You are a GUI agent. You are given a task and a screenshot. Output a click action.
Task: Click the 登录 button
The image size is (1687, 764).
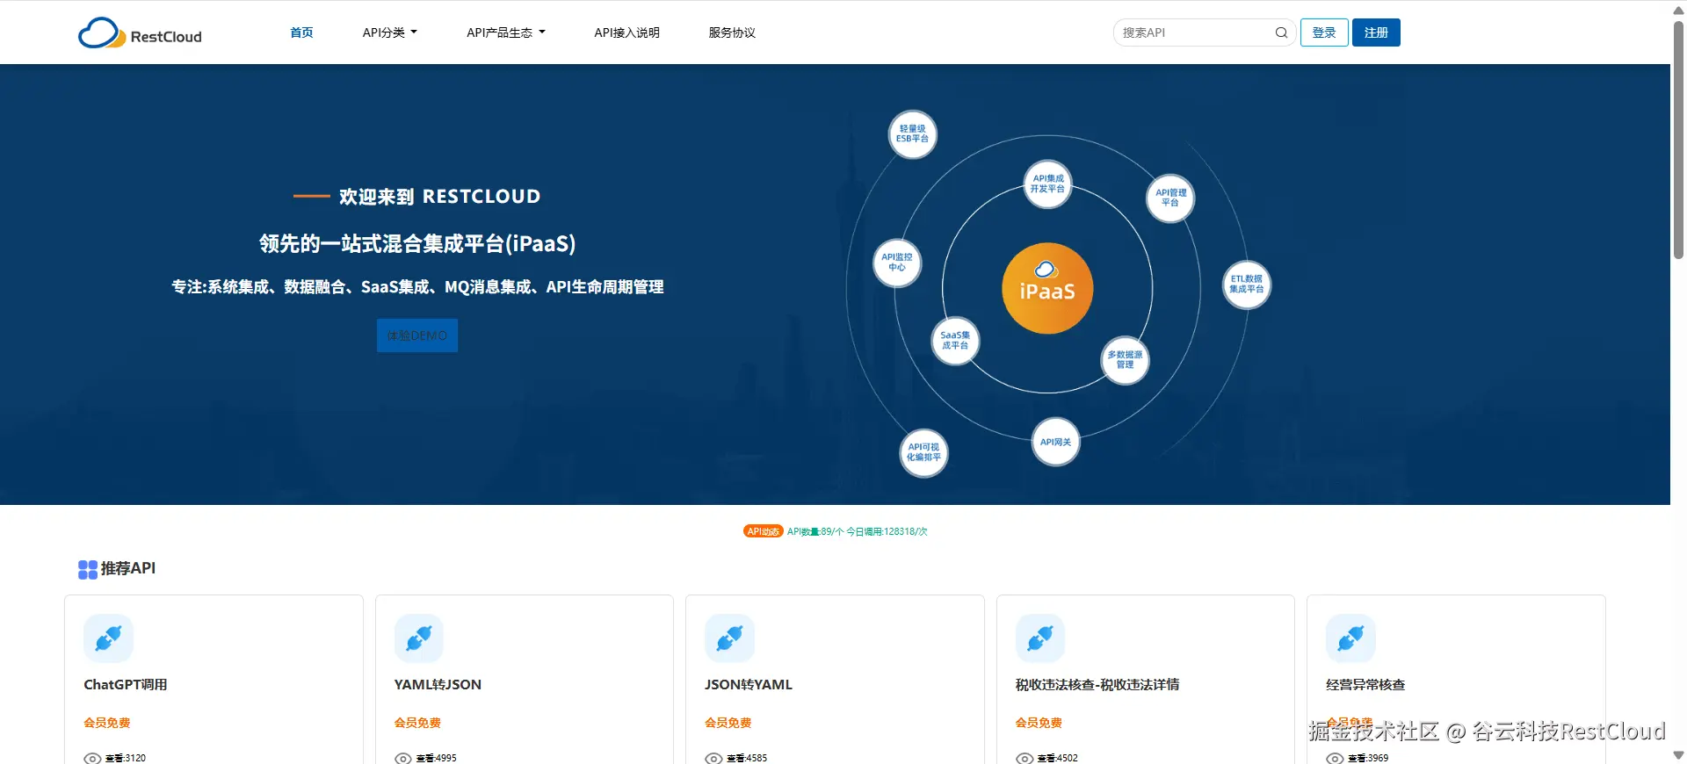coord(1324,32)
